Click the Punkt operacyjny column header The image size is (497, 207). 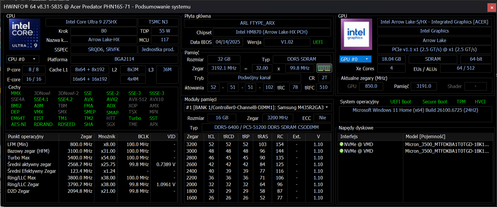(x=26, y=136)
